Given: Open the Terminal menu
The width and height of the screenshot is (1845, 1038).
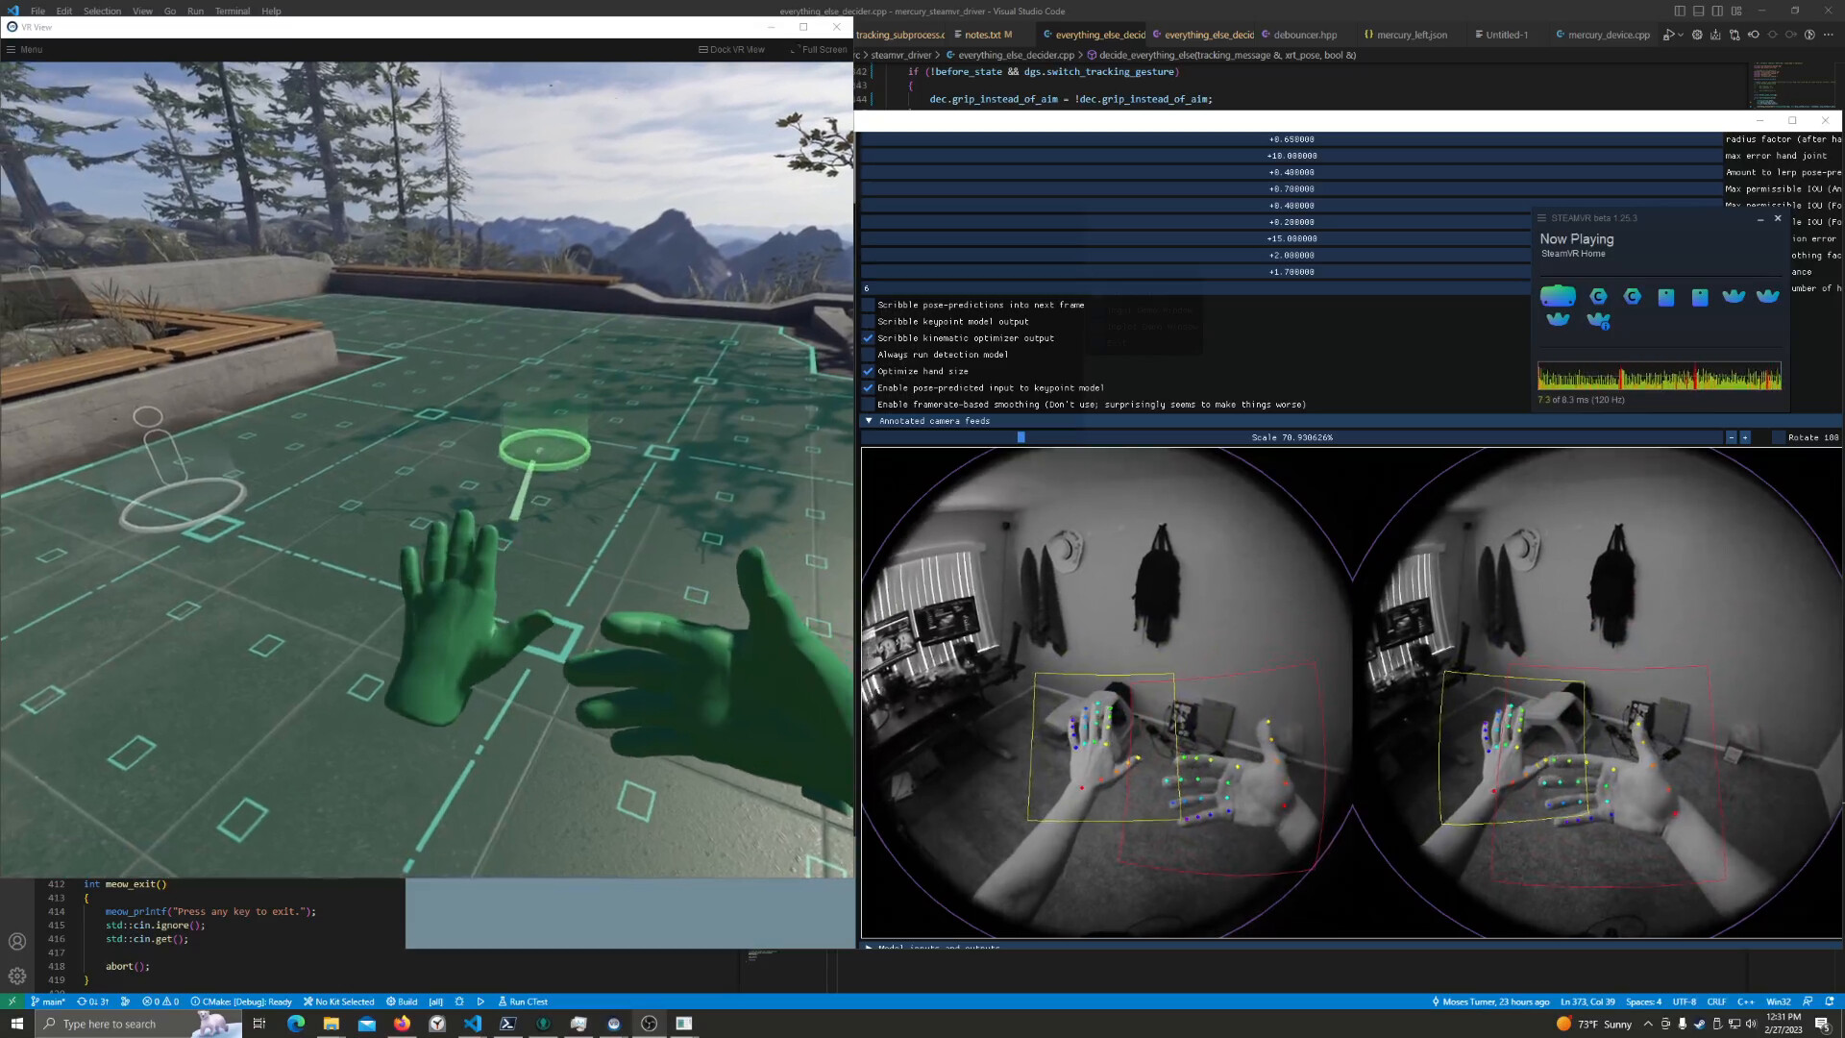Looking at the screenshot, I should pyautogui.click(x=232, y=11).
